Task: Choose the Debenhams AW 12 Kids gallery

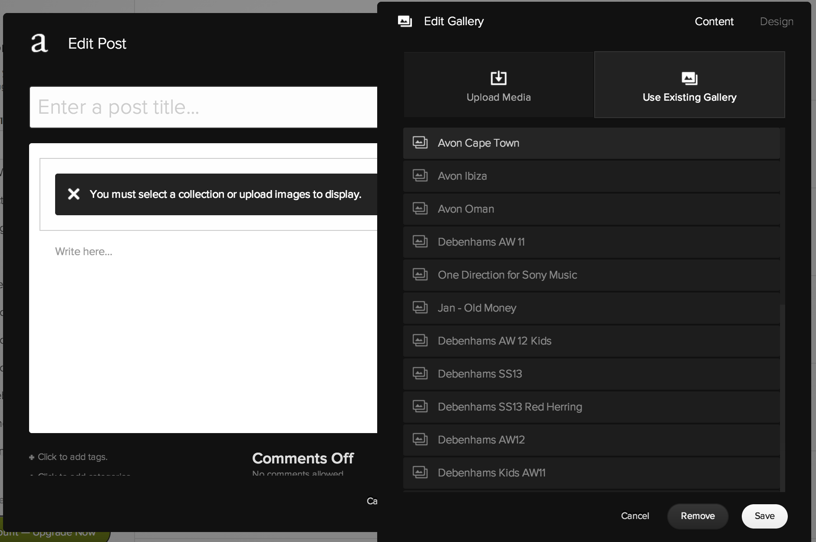Action: [x=591, y=341]
